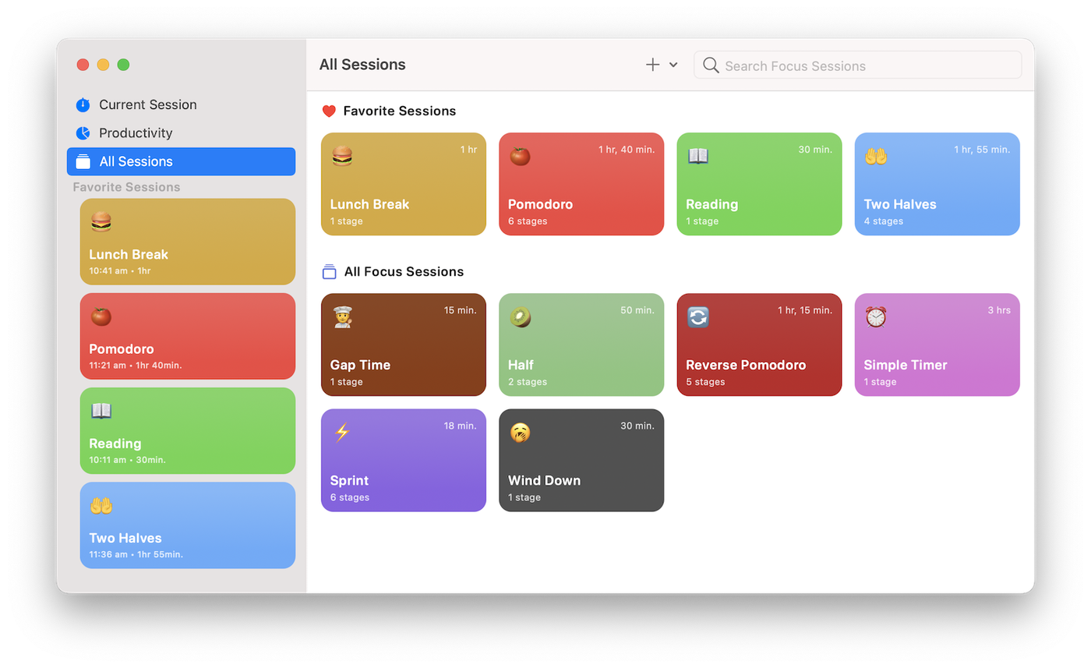This screenshot has height=668, width=1091.
Task: Click the burger icon on sidebar Lunch Break
Action: pyautogui.click(x=101, y=222)
